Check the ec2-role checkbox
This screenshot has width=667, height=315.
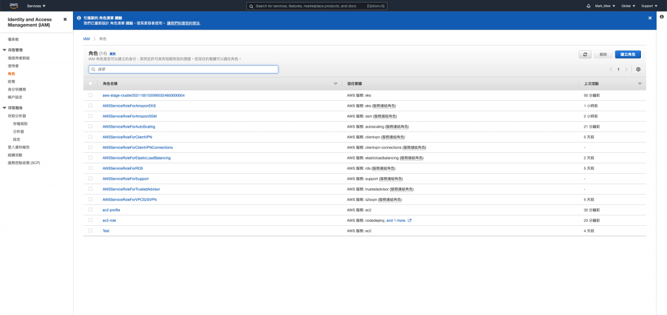point(90,220)
